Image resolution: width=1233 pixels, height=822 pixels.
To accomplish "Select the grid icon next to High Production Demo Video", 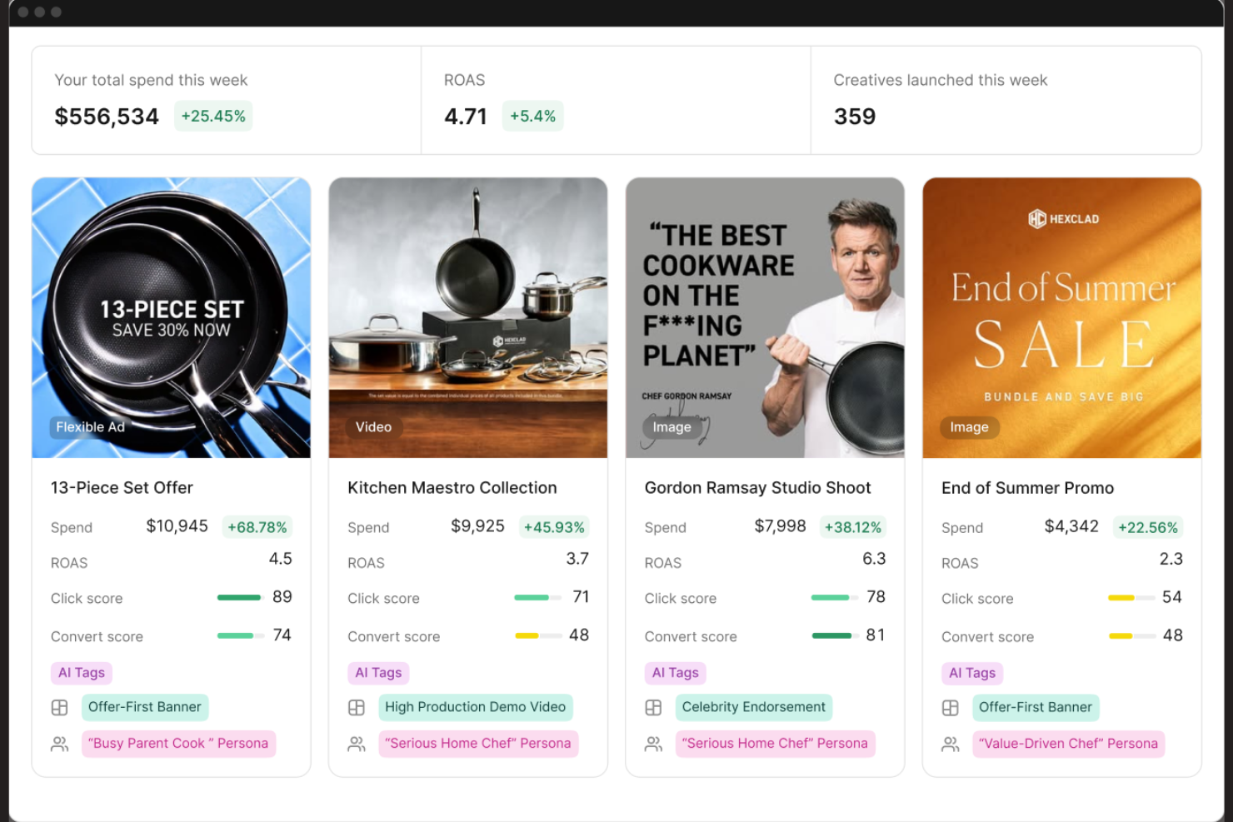I will (357, 707).
